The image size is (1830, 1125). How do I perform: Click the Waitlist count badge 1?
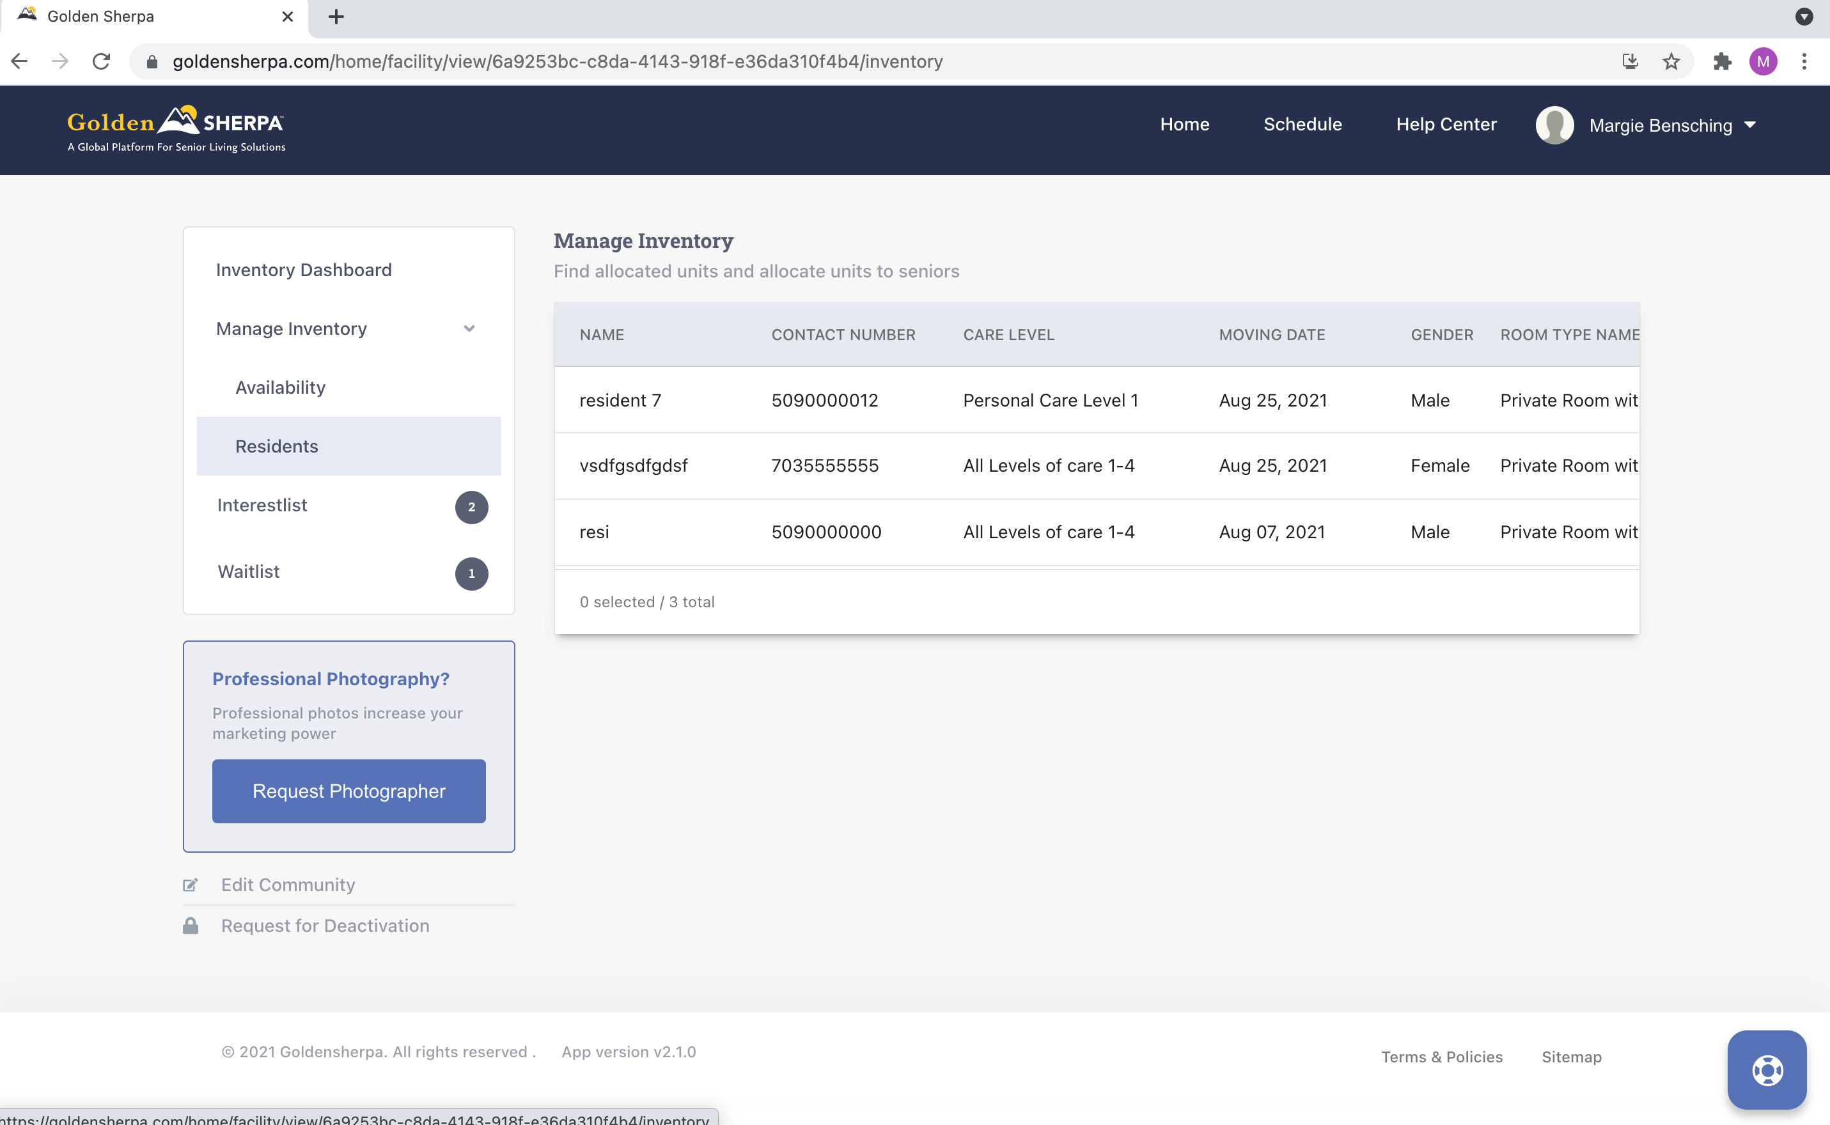472,573
